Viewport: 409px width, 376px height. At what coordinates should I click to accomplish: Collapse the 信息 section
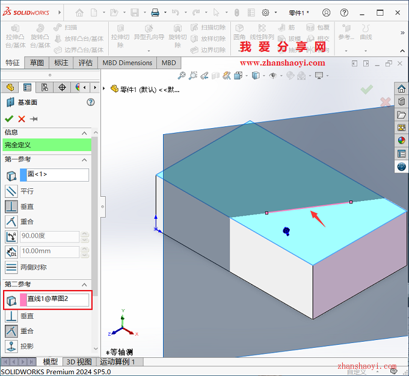[84, 133]
